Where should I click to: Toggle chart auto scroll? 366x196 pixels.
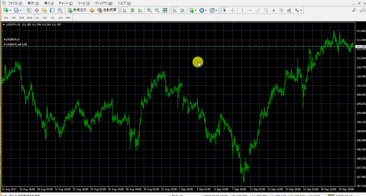[175, 10]
